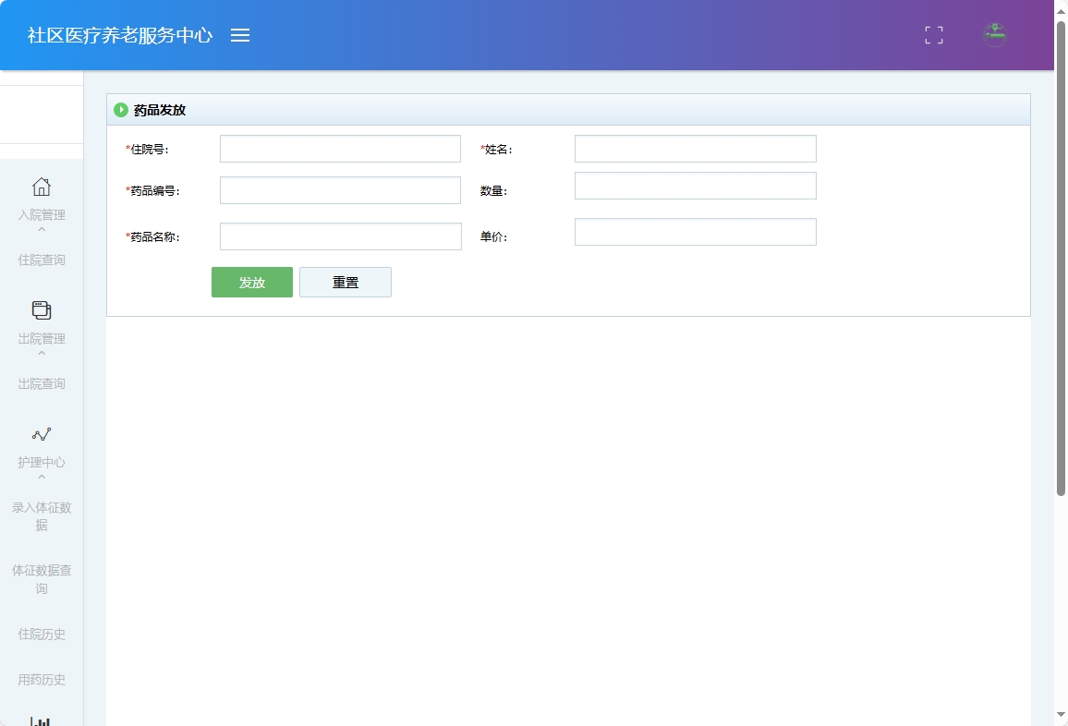This screenshot has height=726, width=1068.
Task: Open 住院查询 from the sidebar
Action: [41, 260]
